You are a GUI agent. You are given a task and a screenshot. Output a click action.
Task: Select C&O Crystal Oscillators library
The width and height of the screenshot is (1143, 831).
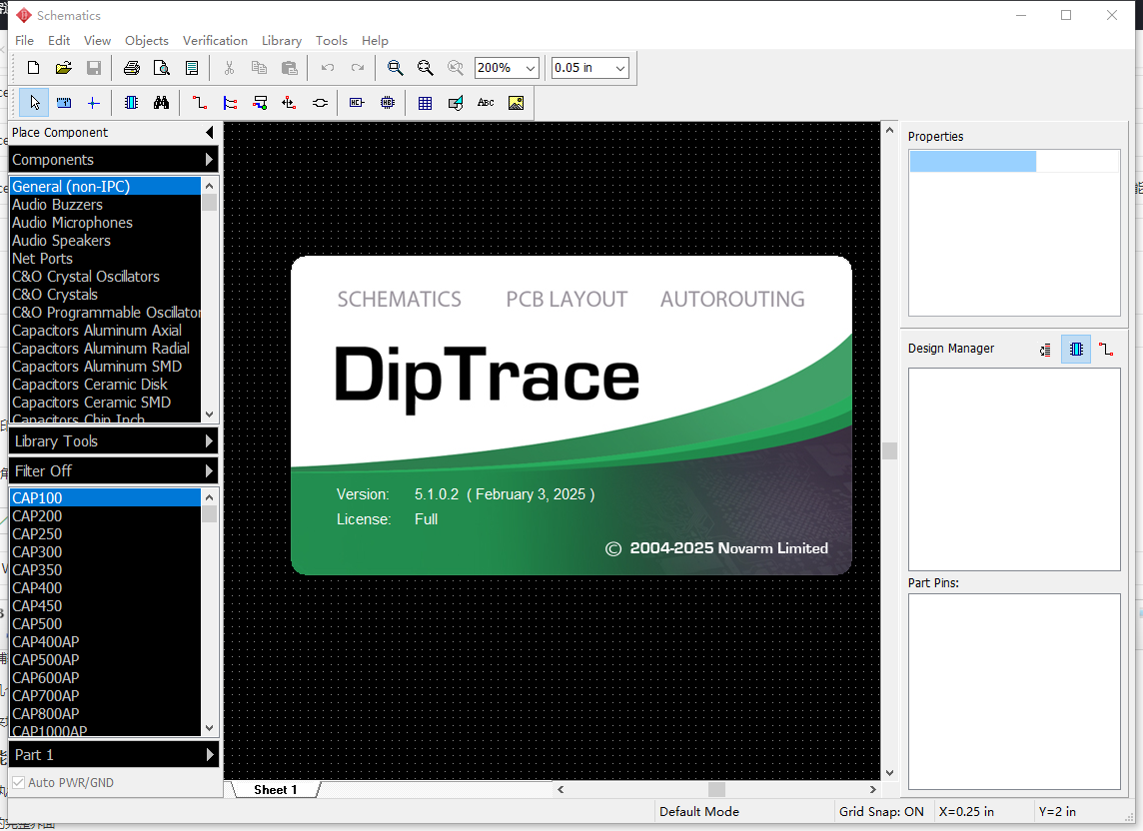[106, 277]
